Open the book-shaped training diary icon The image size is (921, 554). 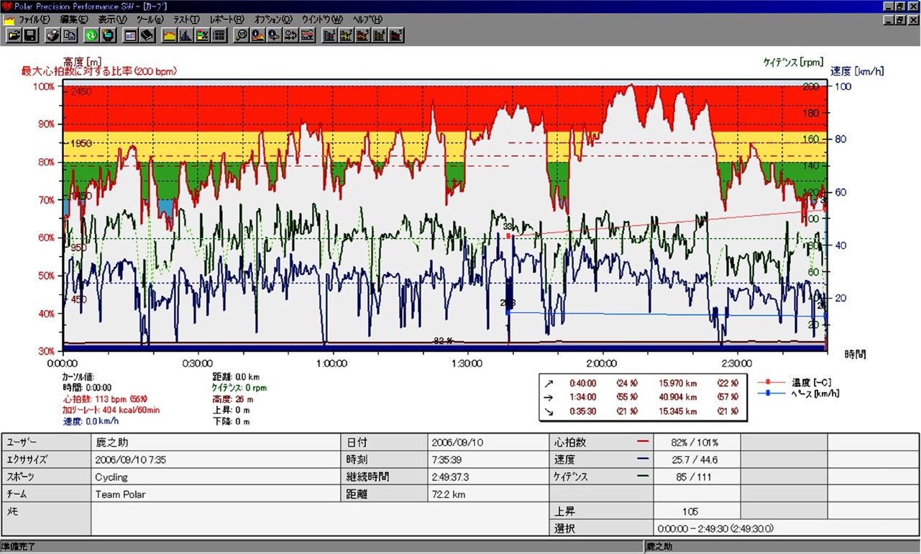tap(147, 35)
